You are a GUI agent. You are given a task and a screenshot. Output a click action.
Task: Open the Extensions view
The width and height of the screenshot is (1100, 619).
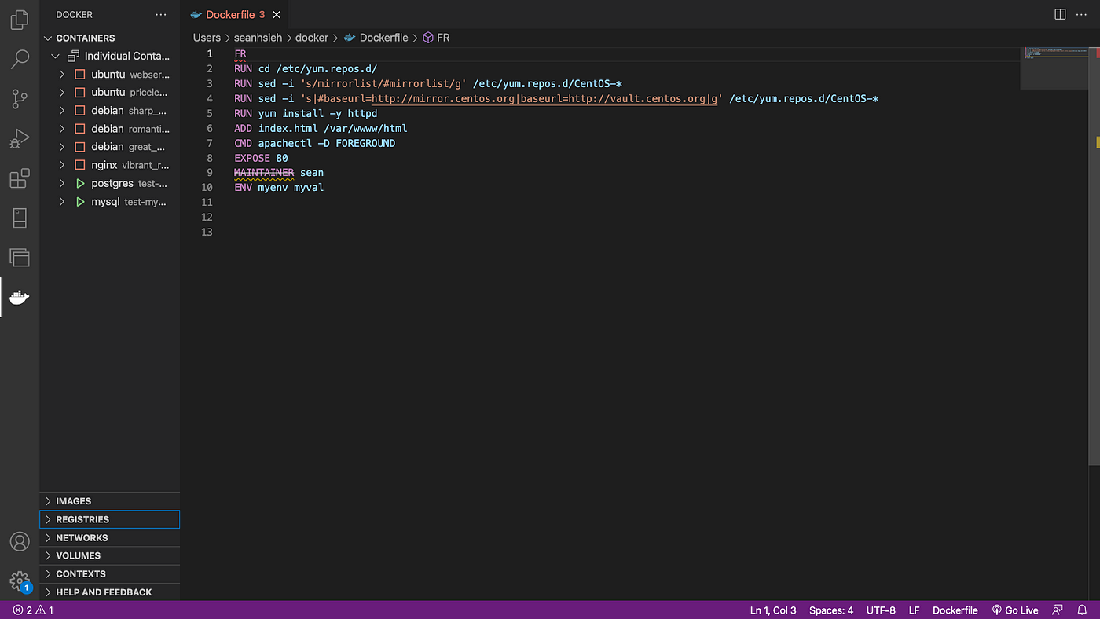(x=19, y=178)
